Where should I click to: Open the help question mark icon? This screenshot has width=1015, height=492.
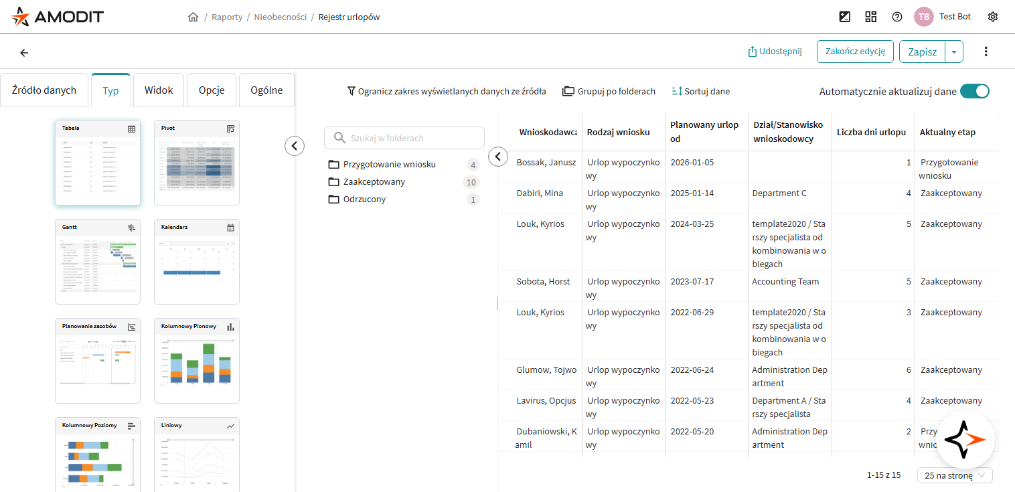coord(897,17)
